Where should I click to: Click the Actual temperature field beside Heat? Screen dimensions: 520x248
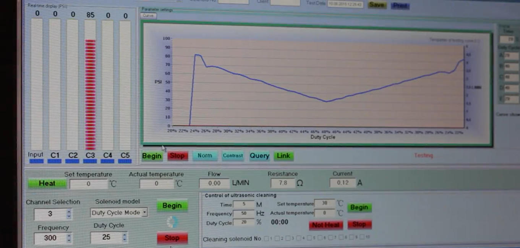point(157,184)
